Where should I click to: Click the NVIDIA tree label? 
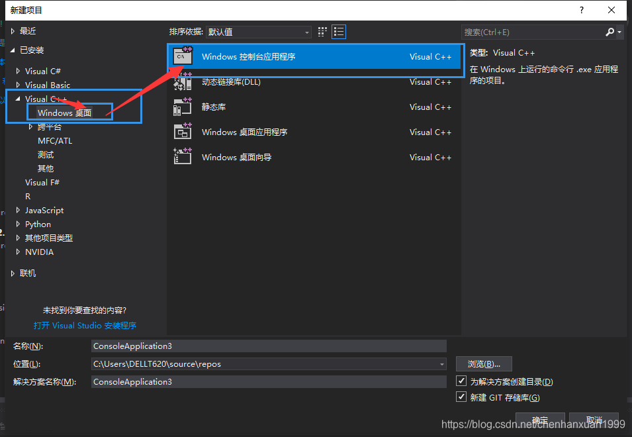tap(39, 252)
